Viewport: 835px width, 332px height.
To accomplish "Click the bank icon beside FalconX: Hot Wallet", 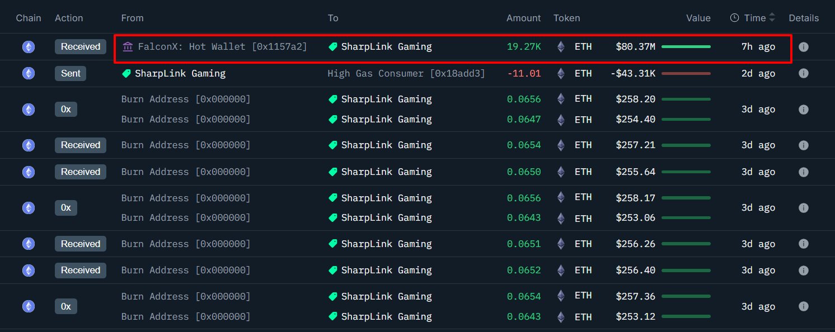I will coord(128,46).
